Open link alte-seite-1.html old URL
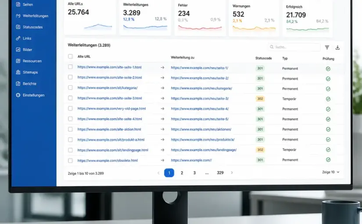Screen dimensions: 362x224 point(109,67)
